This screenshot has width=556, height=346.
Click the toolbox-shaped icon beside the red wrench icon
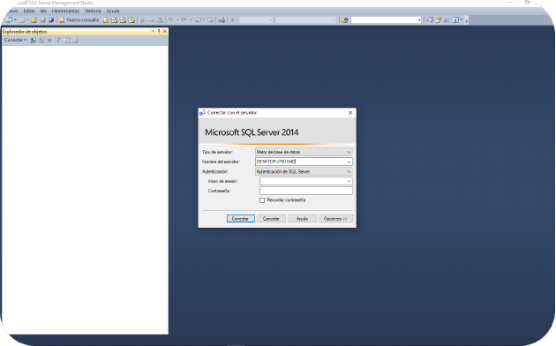tap(439, 19)
